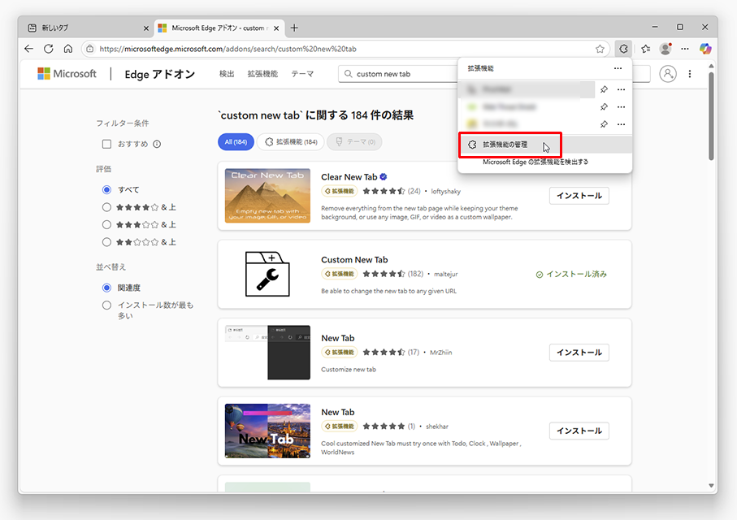Screen dimensions: 737x520
Task: Open extensions panel more options at top
Action: click(618, 68)
